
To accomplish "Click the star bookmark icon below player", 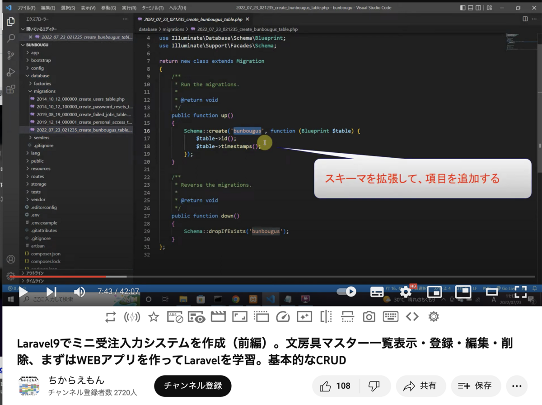I will (154, 317).
